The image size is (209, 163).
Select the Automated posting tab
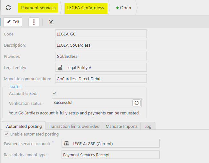(24, 126)
